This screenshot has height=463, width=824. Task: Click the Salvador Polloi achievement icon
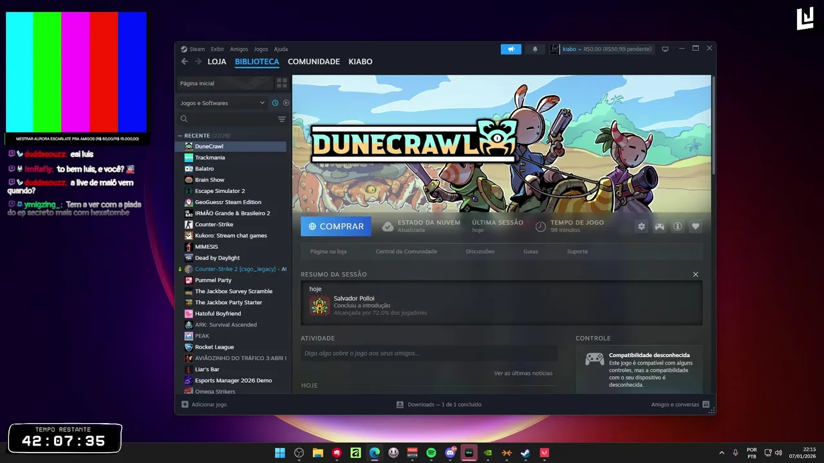point(319,305)
